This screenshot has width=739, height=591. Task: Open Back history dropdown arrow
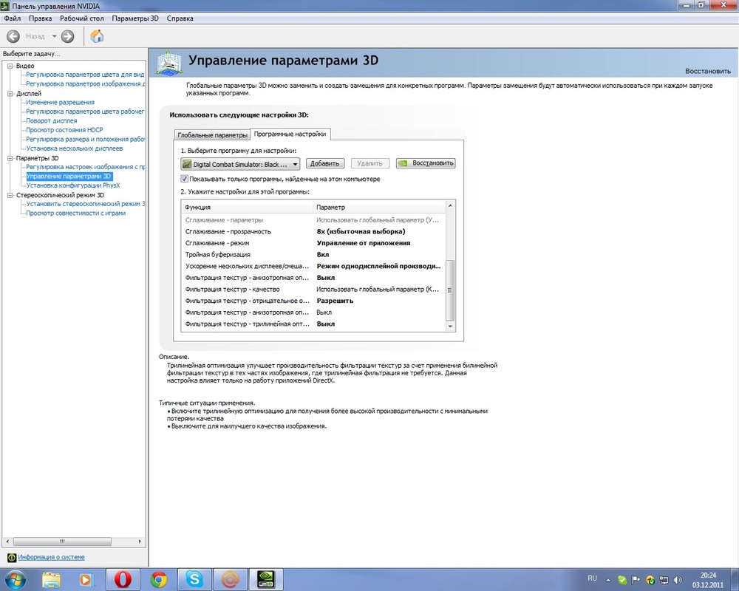54,36
